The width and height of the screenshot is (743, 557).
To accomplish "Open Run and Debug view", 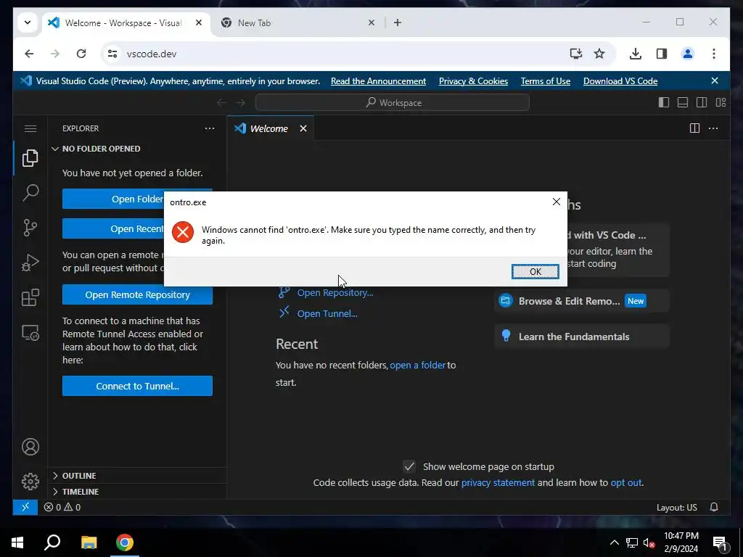I will 30,263.
